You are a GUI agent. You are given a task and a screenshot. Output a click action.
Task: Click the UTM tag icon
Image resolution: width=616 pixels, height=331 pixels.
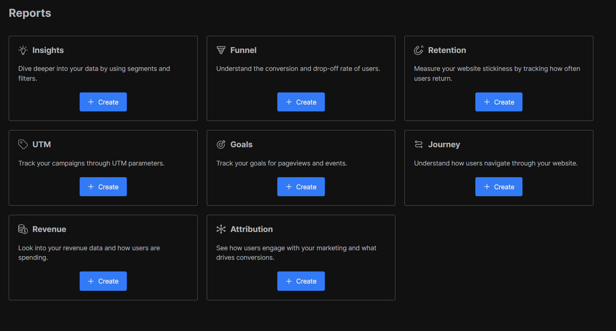(x=23, y=144)
